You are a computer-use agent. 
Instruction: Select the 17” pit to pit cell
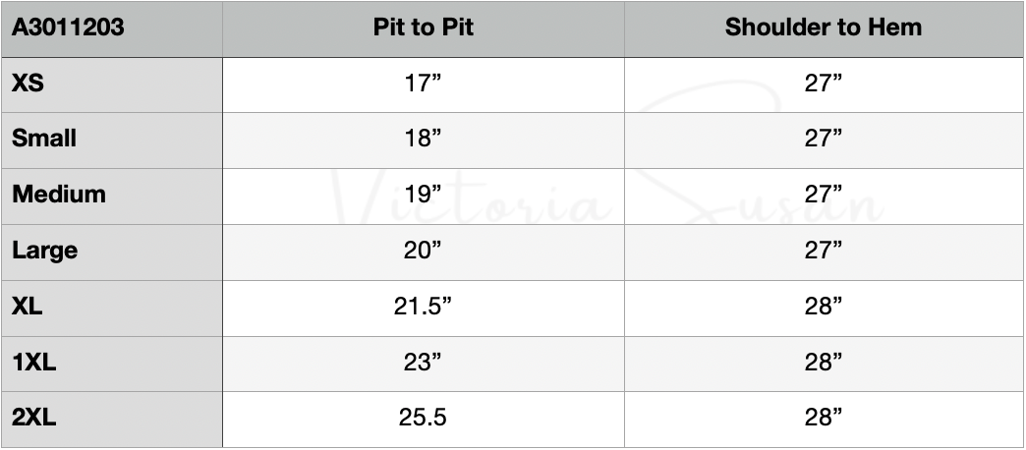424,84
